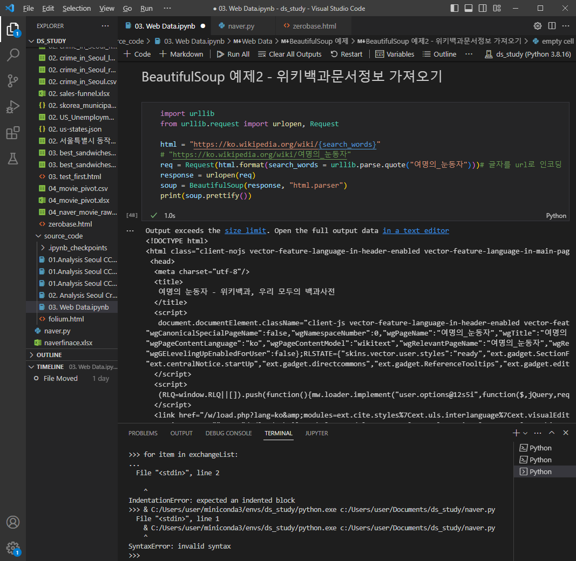
Task: Toggle primary side bar layout icon
Action: coord(455,8)
